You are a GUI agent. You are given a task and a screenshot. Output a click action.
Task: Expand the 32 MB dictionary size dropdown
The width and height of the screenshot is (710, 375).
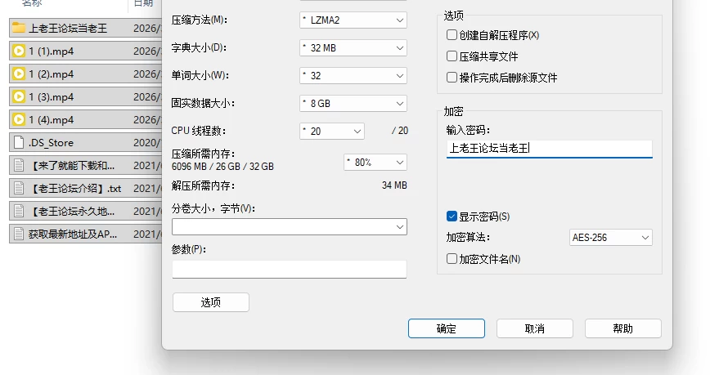tap(353, 48)
